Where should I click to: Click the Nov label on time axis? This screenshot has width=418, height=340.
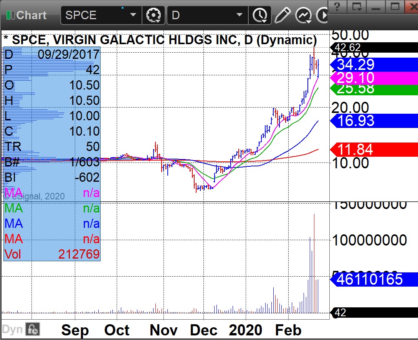pos(164,330)
